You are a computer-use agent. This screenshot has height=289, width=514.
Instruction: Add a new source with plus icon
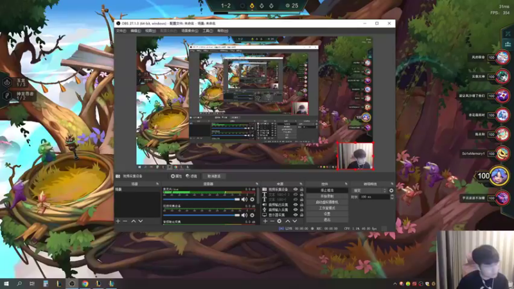click(x=265, y=221)
